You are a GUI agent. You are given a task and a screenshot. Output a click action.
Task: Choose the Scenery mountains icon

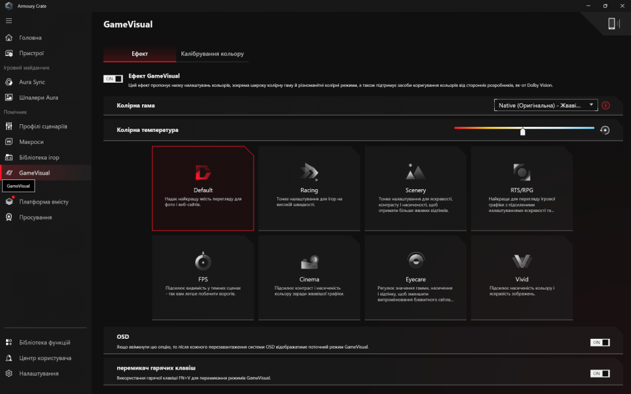click(415, 172)
